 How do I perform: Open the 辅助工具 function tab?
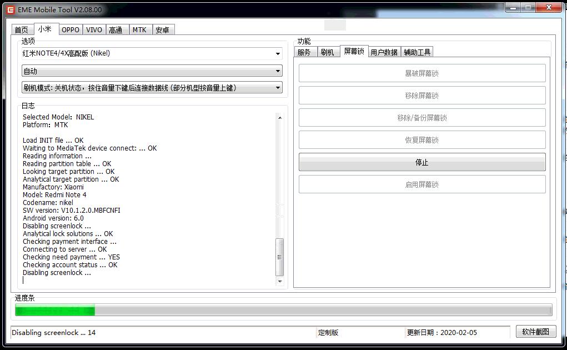(x=417, y=52)
